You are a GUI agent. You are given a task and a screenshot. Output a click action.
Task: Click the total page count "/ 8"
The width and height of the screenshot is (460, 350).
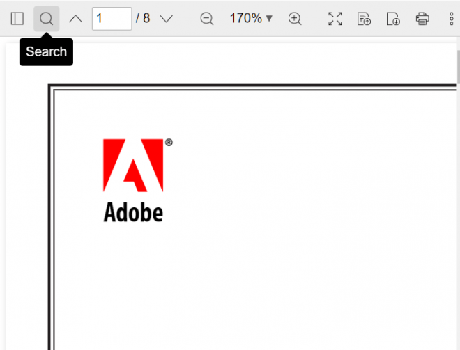(x=143, y=19)
